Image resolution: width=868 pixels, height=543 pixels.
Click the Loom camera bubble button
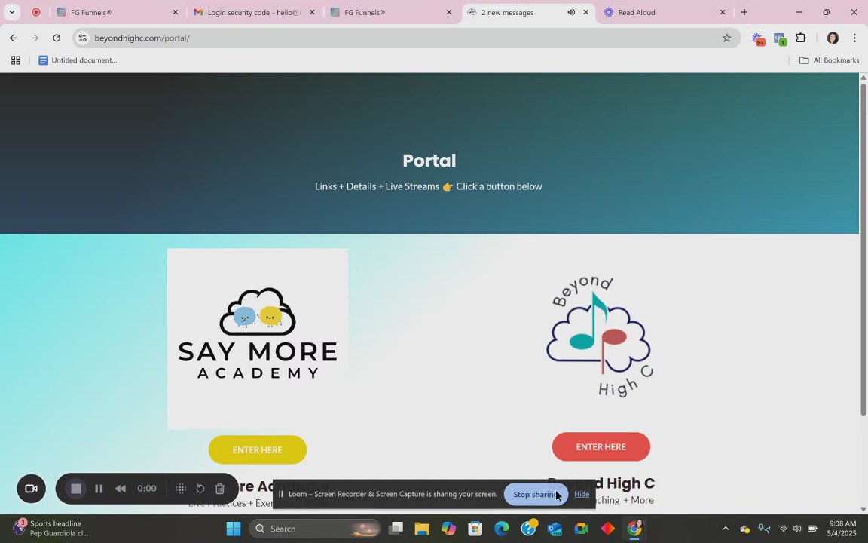coord(31,489)
